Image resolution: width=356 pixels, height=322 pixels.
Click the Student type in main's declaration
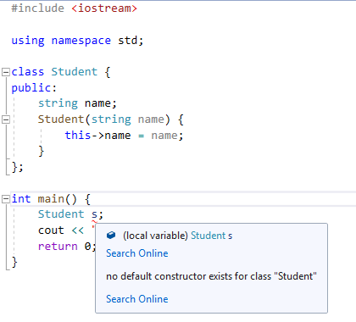pos(61,214)
